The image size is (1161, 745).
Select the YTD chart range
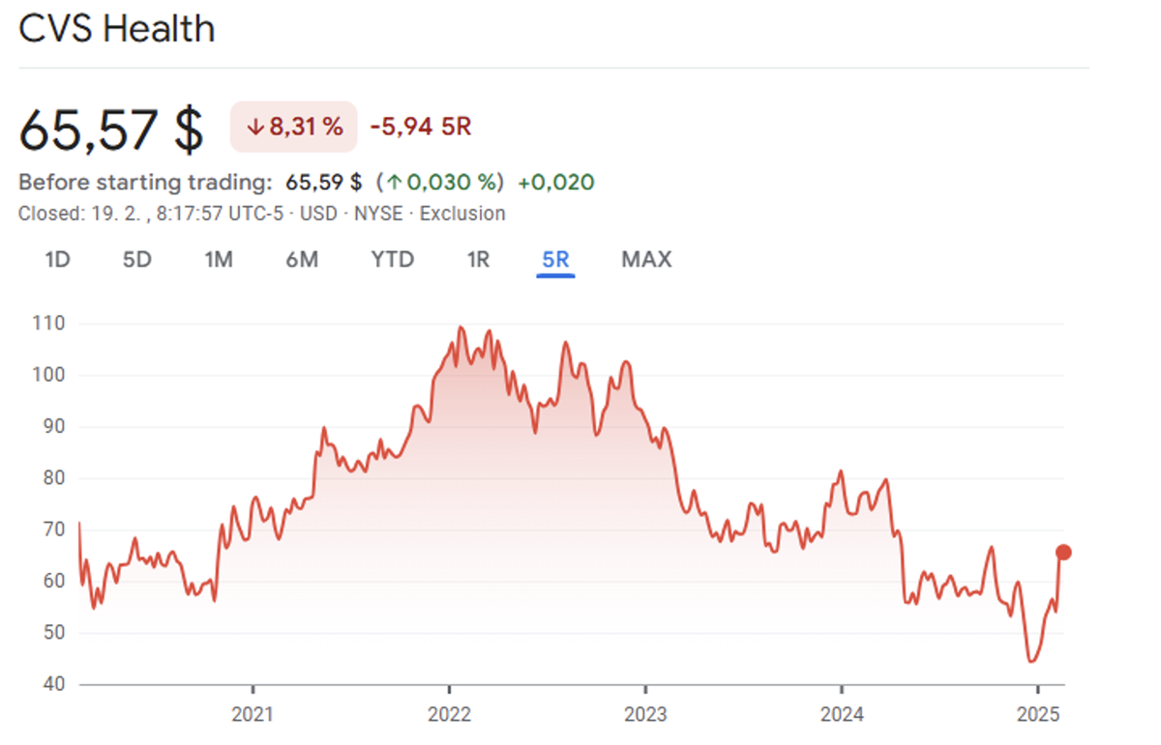tap(391, 259)
